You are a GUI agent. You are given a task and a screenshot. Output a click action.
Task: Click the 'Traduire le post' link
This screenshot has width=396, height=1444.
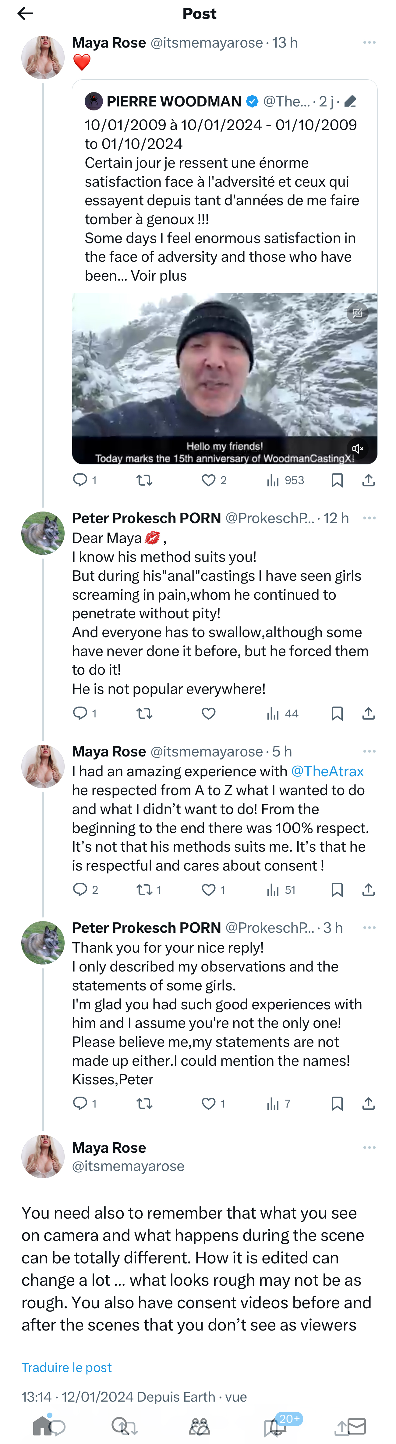coord(67,1367)
